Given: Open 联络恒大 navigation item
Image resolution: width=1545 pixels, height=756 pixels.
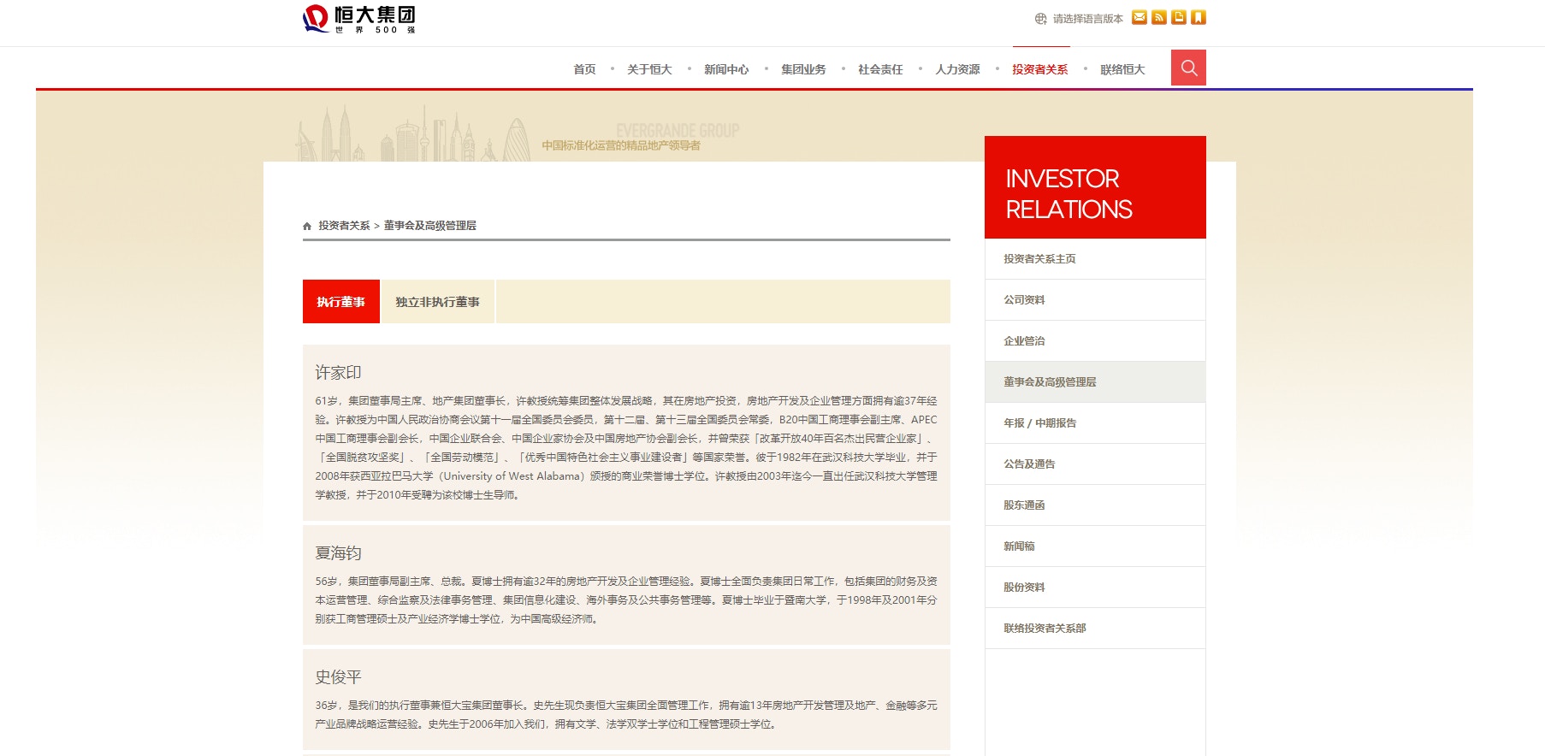Looking at the screenshot, I should click(x=1122, y=69).
